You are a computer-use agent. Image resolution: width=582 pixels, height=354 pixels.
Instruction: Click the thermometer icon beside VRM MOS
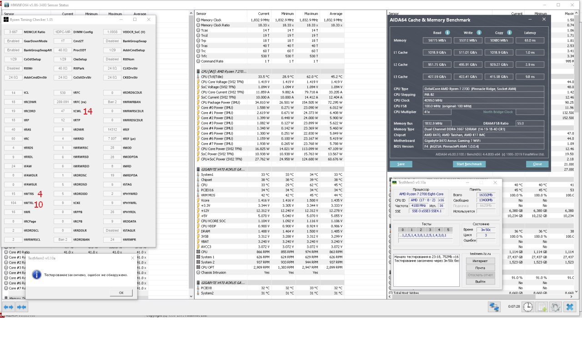(x=198, y=195)
